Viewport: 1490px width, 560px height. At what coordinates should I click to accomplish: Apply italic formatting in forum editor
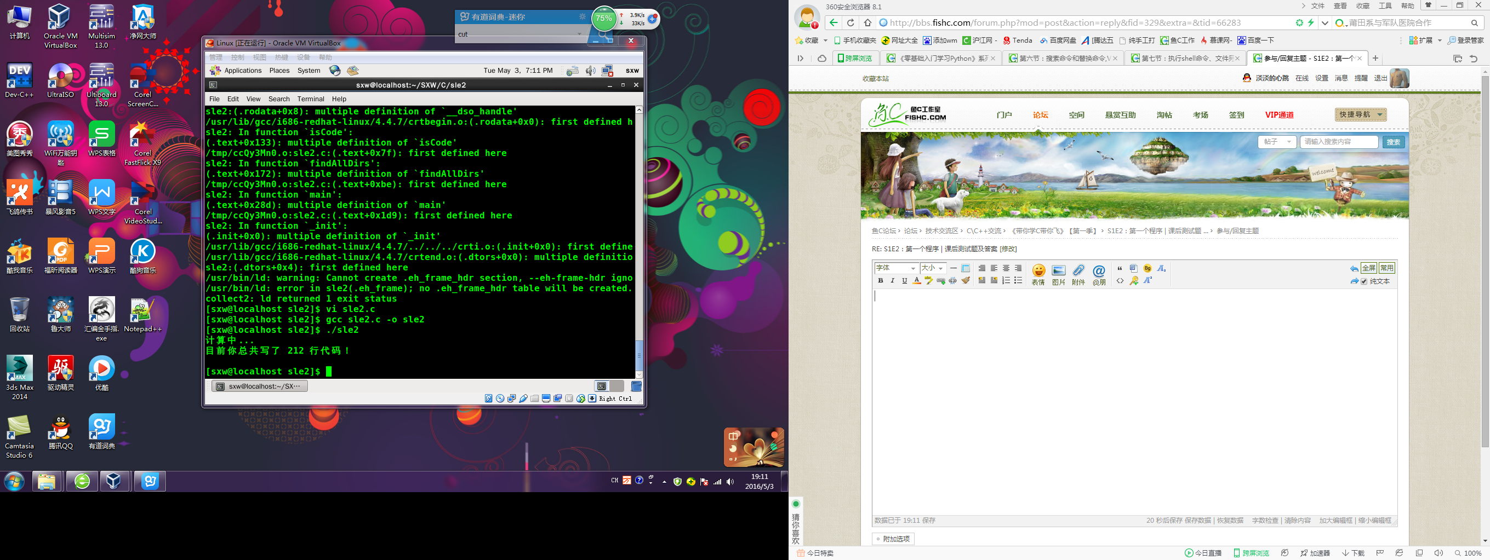coord(893,281)
